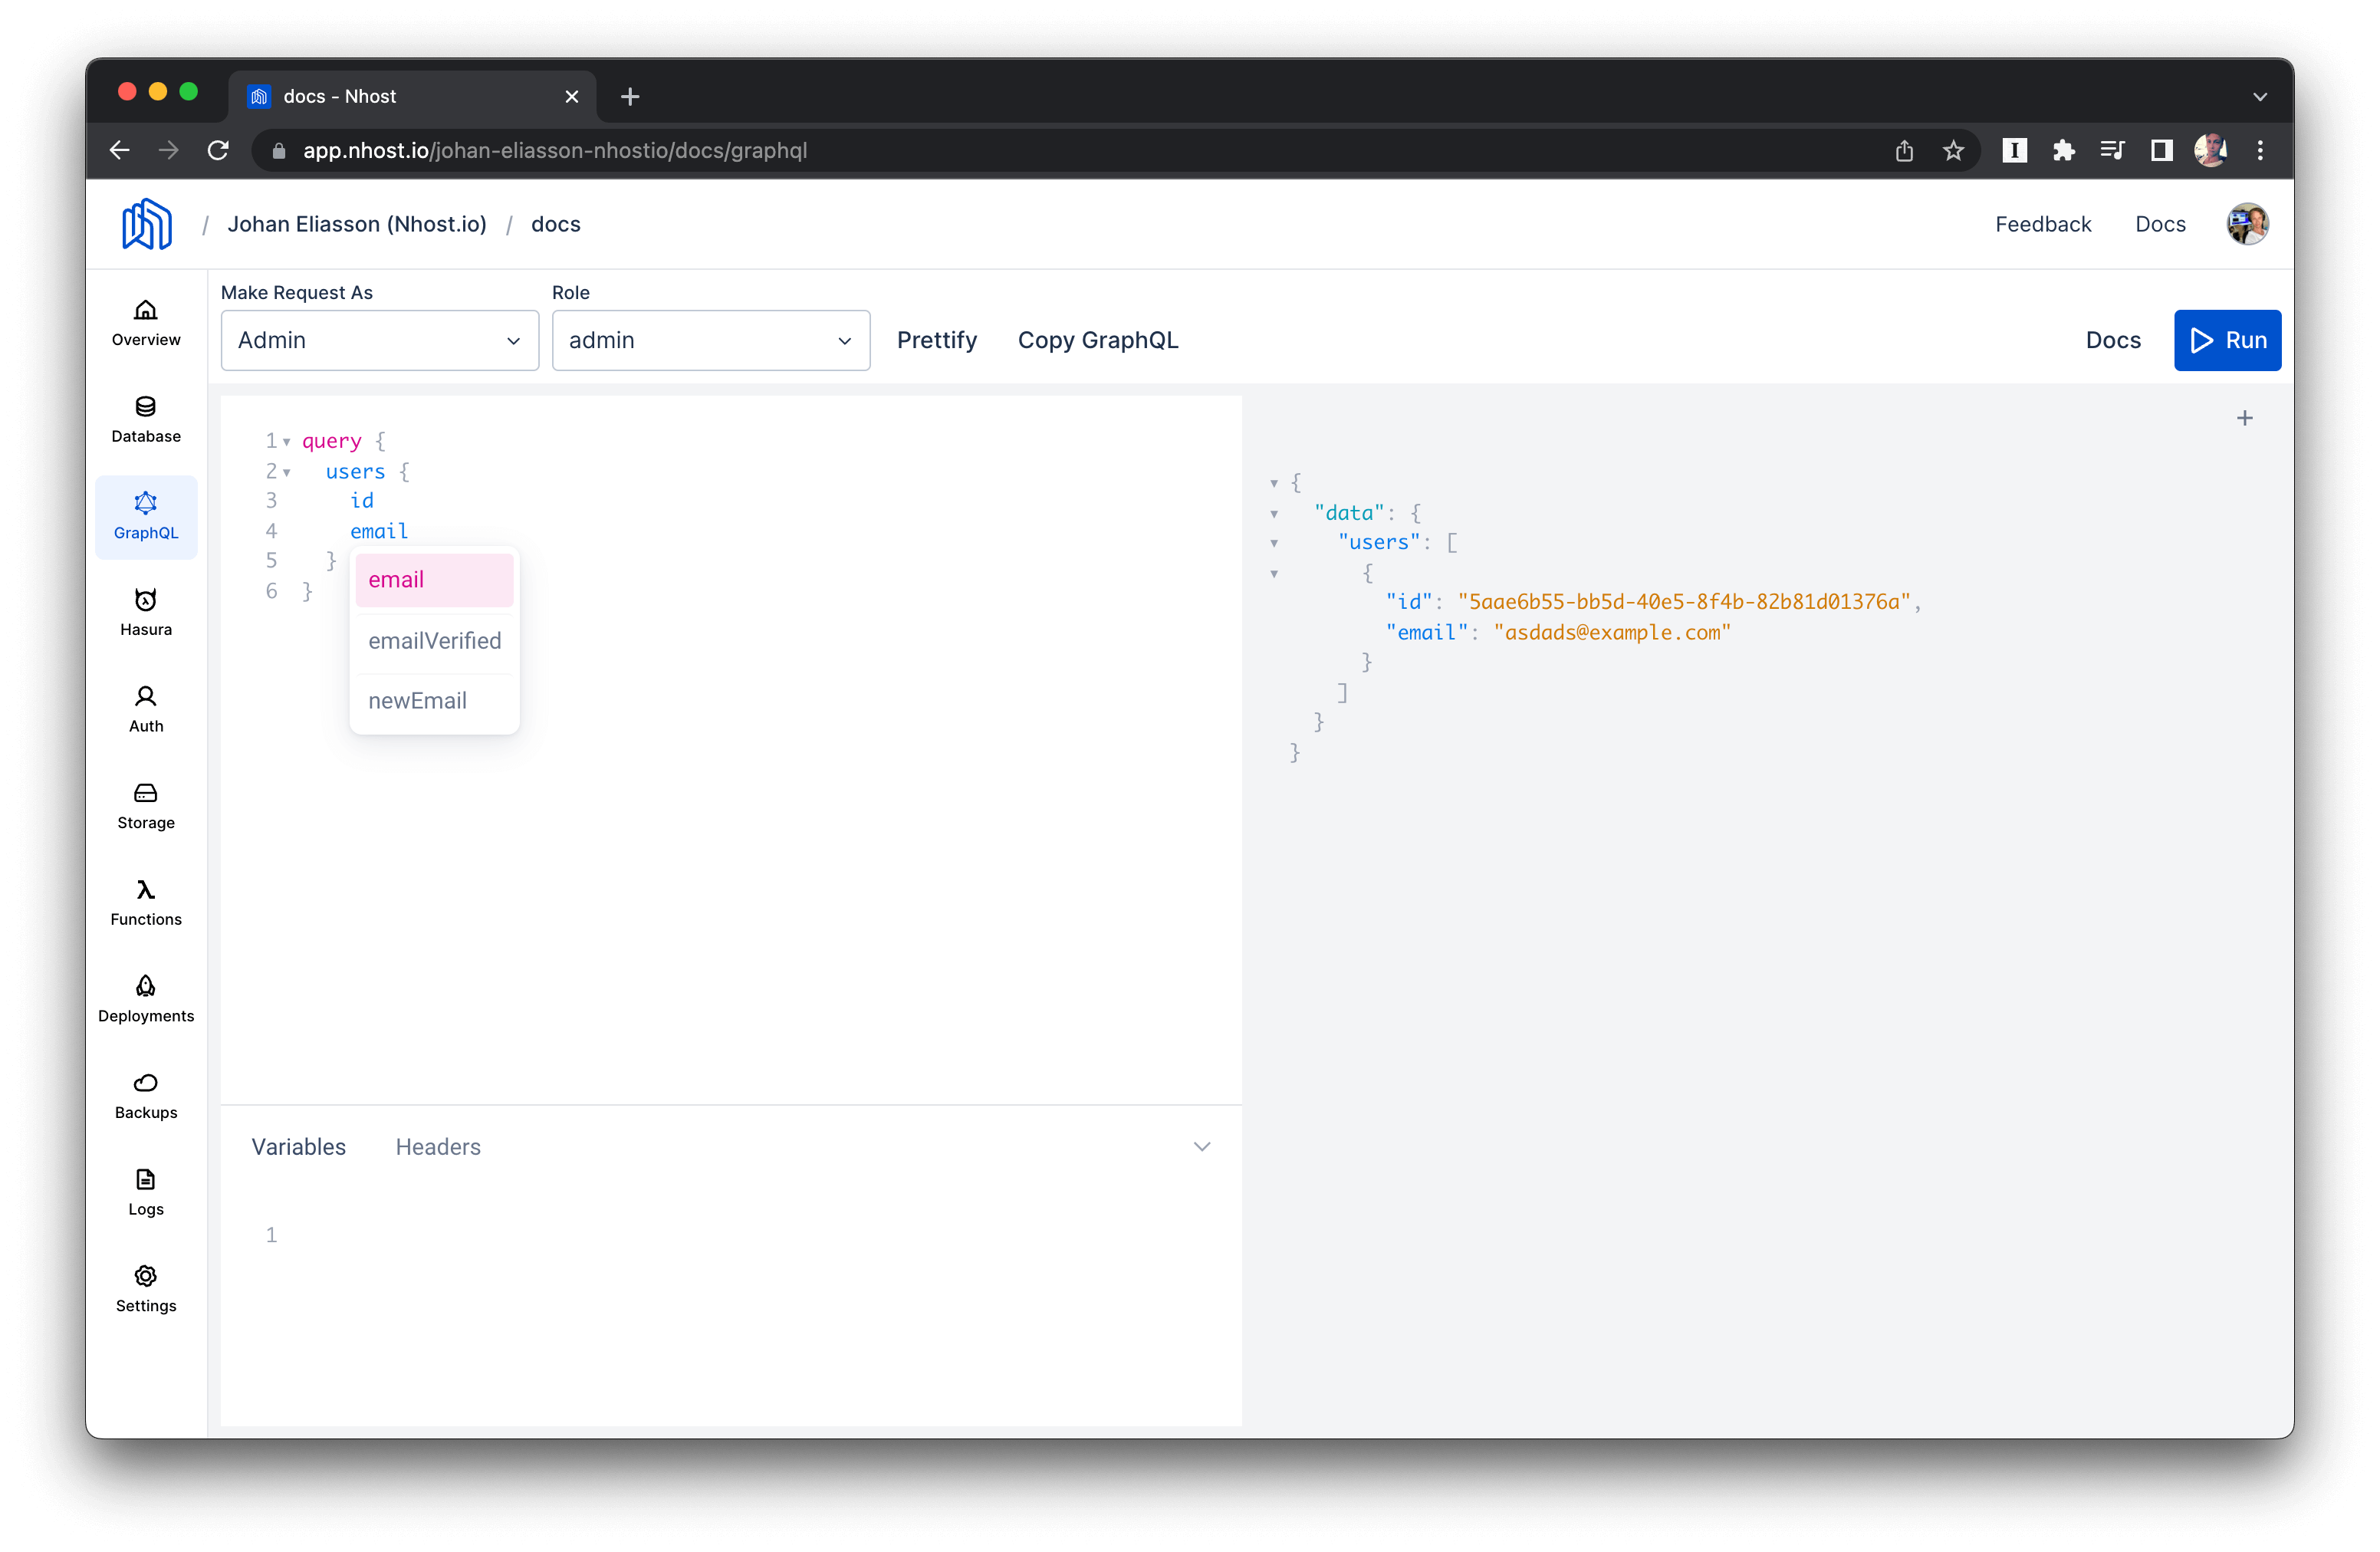This screenshot has height=1552, width=2380.
Task: Click Johan Eliasson (Nhost.io) breadcrumb
Action: pos(357,224)
